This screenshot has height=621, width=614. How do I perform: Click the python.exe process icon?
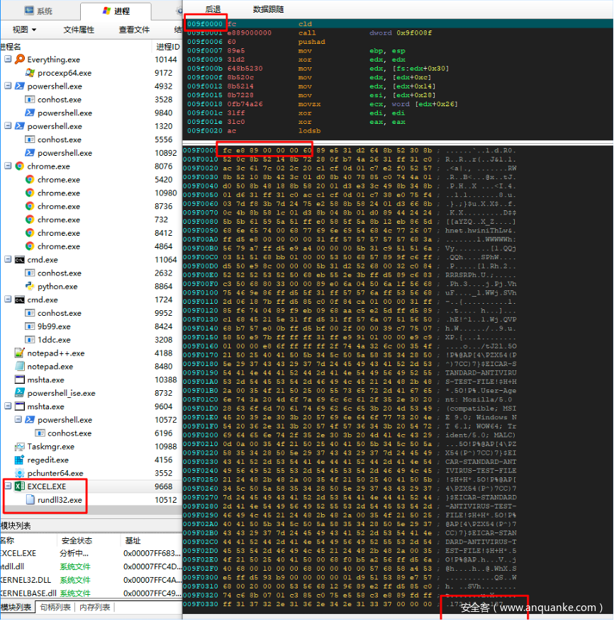tap(30, 286)
